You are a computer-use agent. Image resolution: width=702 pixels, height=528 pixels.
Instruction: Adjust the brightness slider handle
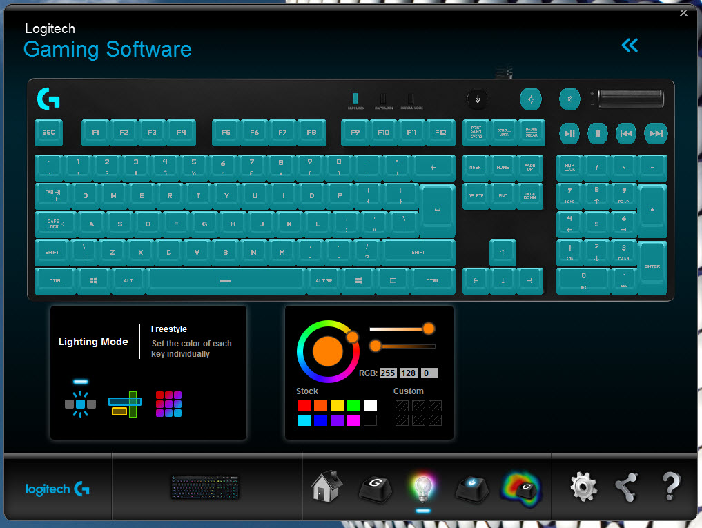click(x=376, y=346)
